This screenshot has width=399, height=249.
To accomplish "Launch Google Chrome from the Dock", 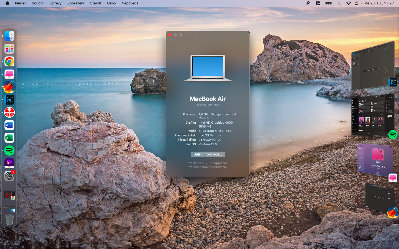I will click(x=9, y=62).
